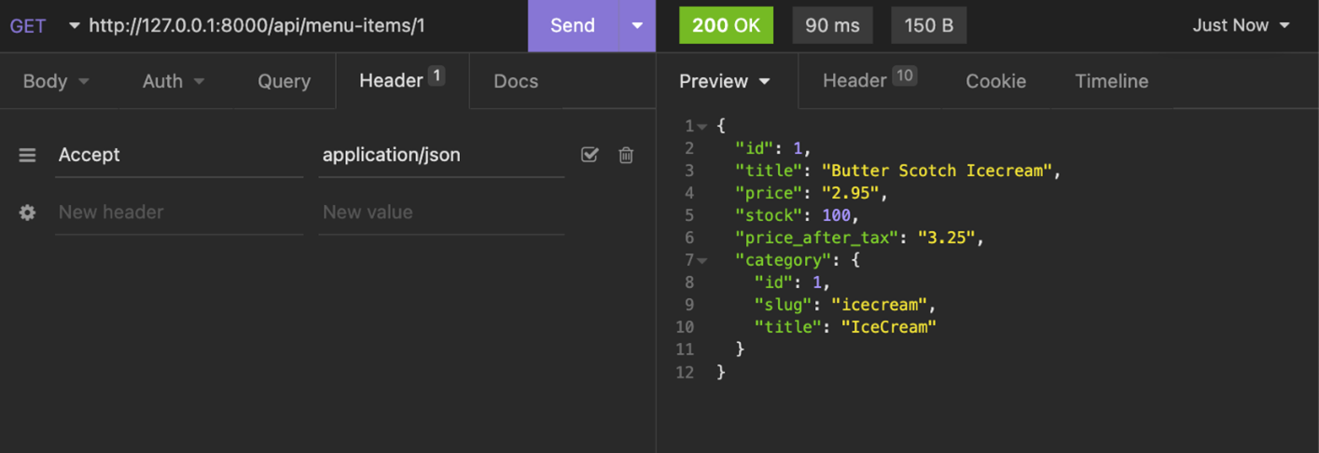1319x453 pixels.
Task: Click the request URL field
Action: click(299, 26)
